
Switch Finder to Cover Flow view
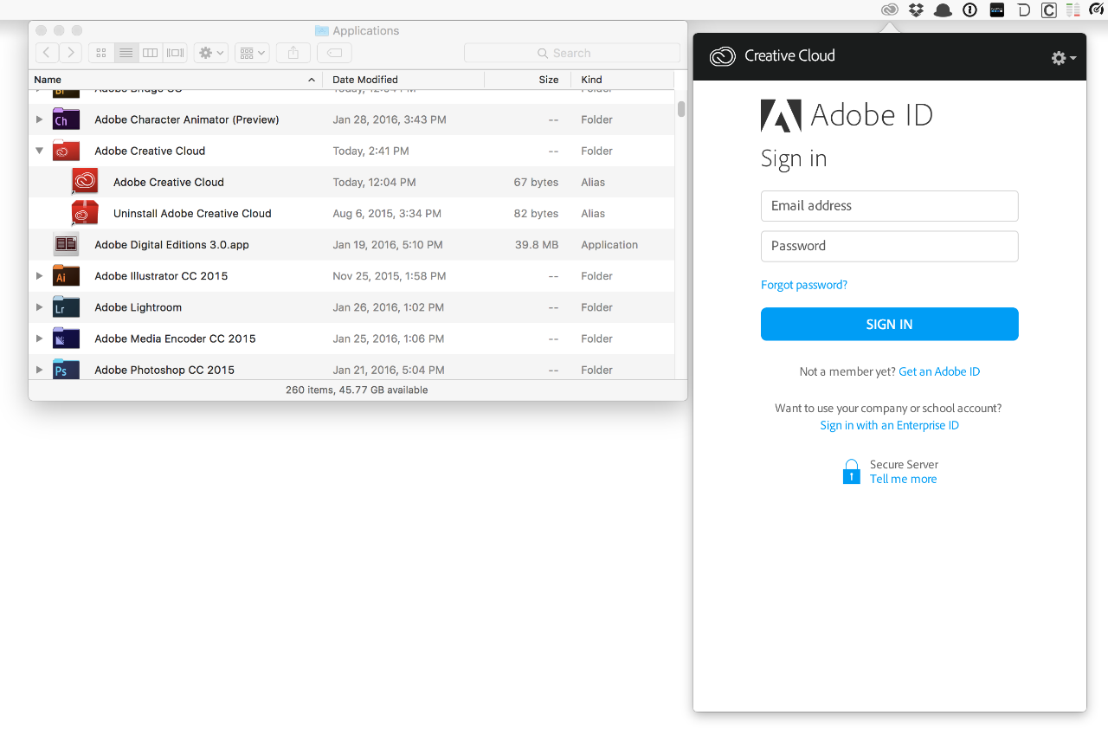click(175, 53)
